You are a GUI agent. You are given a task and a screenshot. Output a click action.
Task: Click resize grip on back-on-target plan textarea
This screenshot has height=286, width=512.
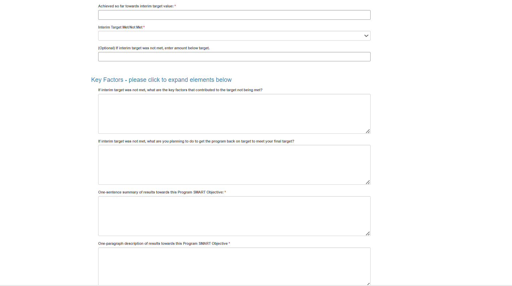tap(368, 182)
